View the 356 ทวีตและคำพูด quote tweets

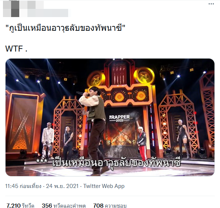(x=64, y=205)
